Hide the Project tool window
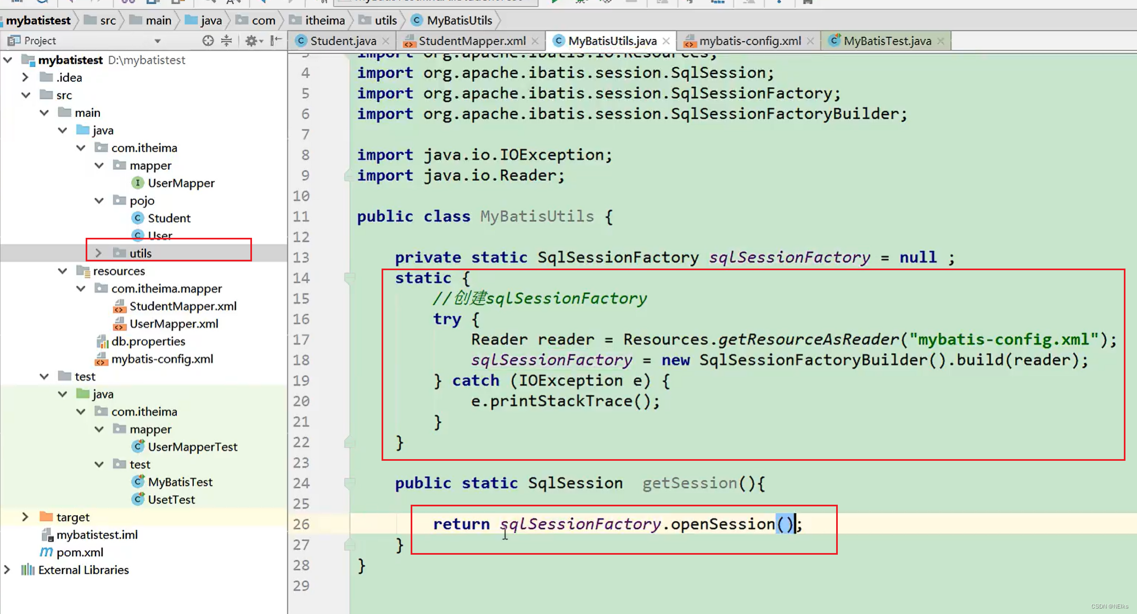1137x614 pixels. click(276, 41)
